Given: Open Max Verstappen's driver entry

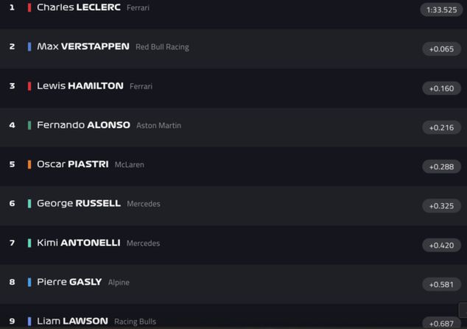Looking at the screenshot, I should [82, 46].
